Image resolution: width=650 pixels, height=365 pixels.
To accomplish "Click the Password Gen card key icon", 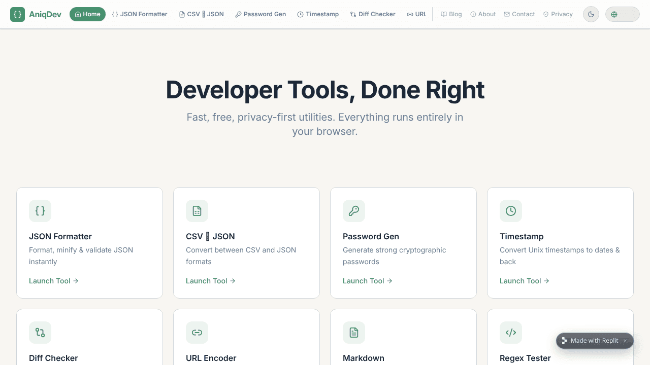I will pyautogui.click(x=354, y=211).
